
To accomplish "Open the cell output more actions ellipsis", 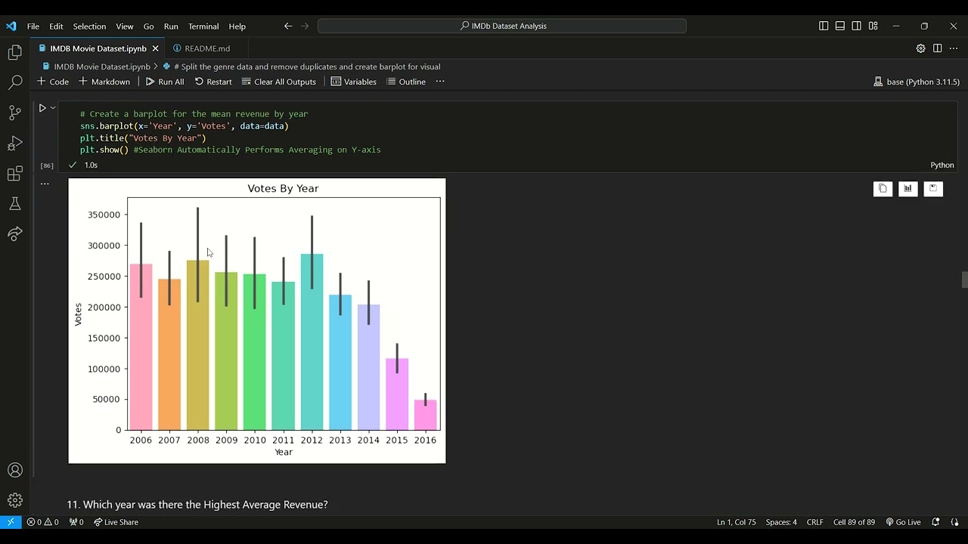I will (45, 184).
